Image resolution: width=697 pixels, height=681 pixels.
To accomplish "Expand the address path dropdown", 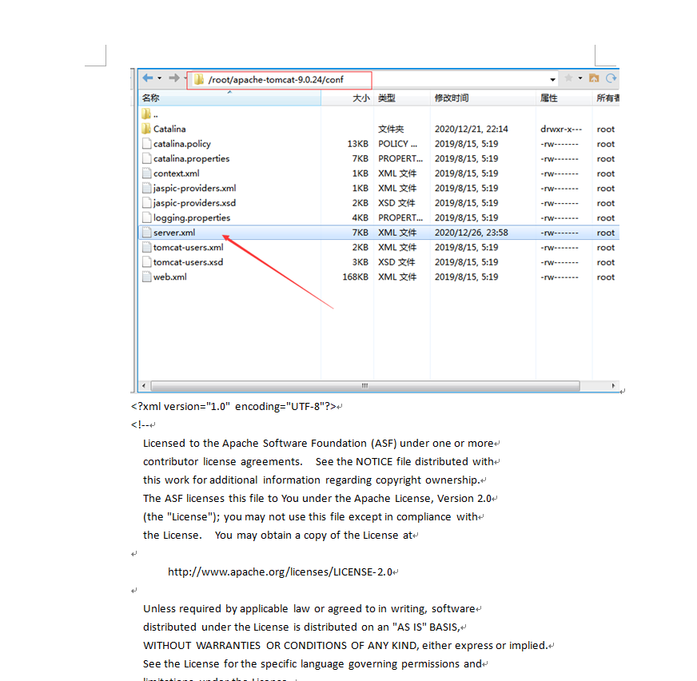I will click(552, 79).
